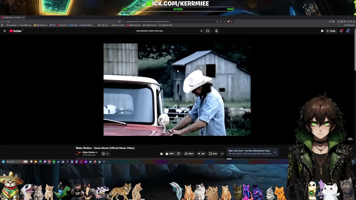Expand the Next: Josh Turner playlist panel

pos(275,152)
